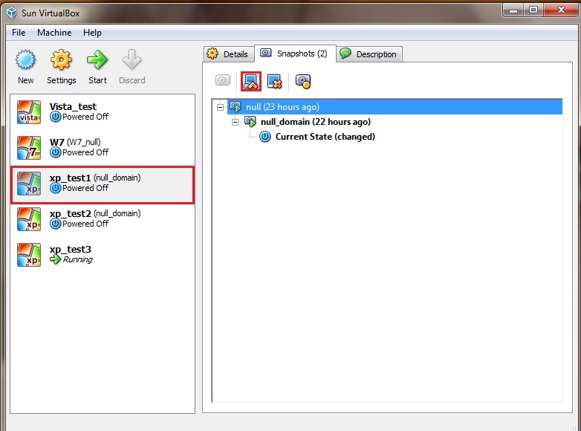Image resolution: width=581 pixels, height=431 pixels.
Task: Click xp_test2 Powered Off status icon
Action: tap(56, 224)
